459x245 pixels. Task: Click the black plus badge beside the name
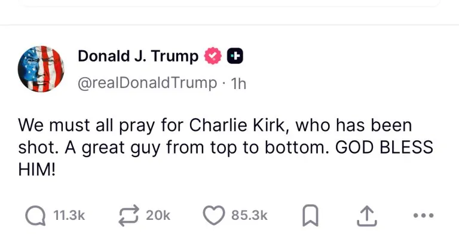click(235, 57)
